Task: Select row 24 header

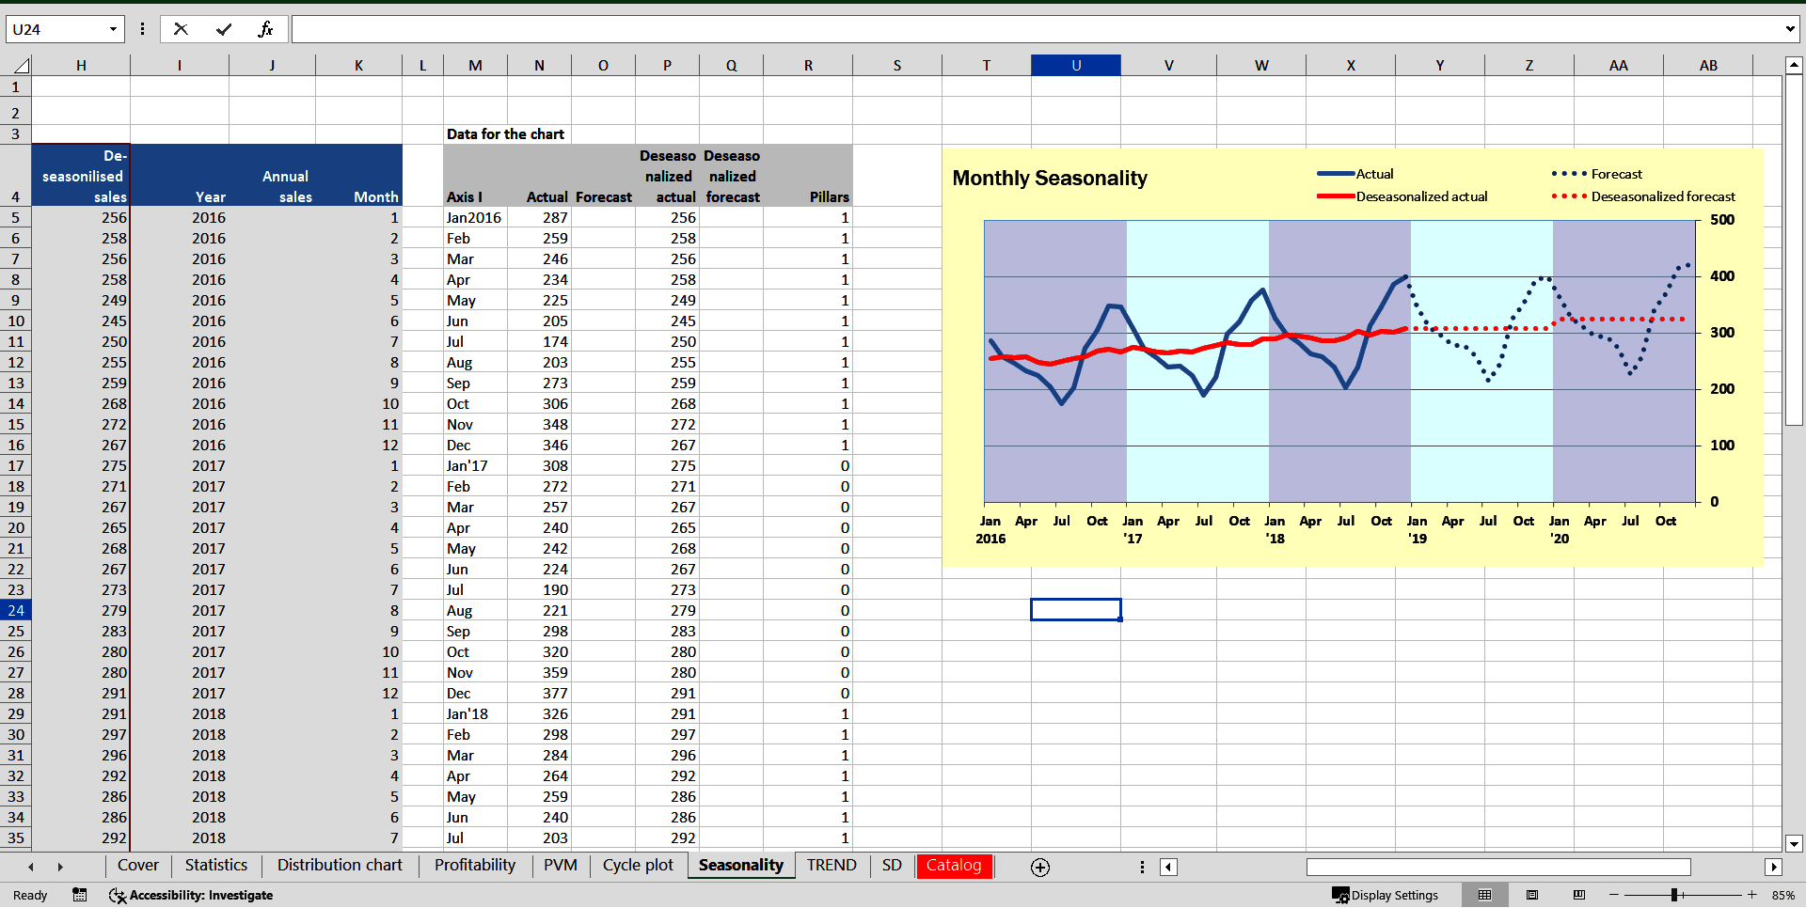Action: [x=16, y=610]
